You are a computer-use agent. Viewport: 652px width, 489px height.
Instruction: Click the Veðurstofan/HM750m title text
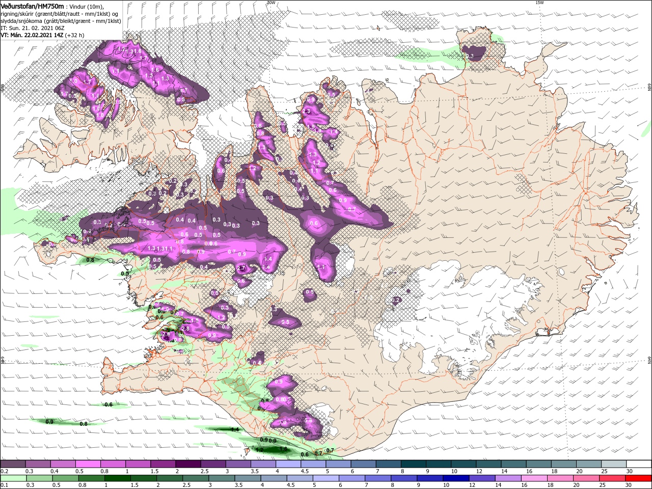pyautogui.click(x=33, y=6)
